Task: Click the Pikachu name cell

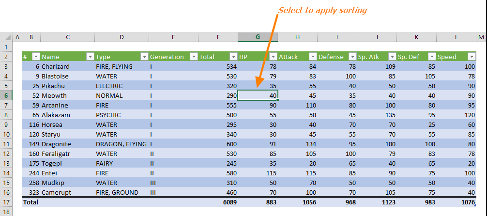Action: pos(67,86)
